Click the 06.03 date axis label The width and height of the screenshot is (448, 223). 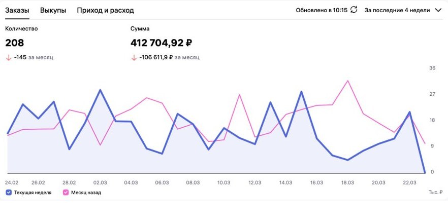point(162,182)
